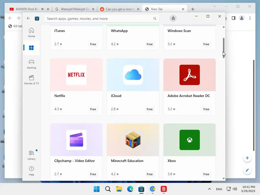Click the Clipchamp - Video Editor title
Image resolution: width=260 pixels, height=195 pixels.
pos(74,161)
